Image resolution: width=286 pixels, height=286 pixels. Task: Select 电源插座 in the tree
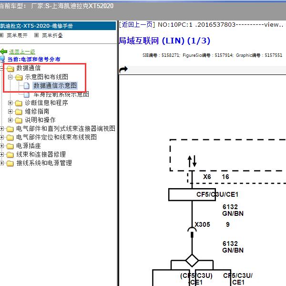[x=29, y=146]
